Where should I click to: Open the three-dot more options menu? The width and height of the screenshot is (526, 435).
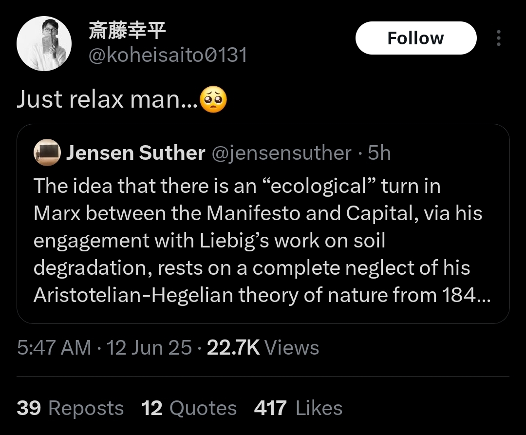pyautogui.click(x=498, y=38)
